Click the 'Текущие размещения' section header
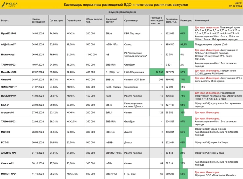 [121, 12]
